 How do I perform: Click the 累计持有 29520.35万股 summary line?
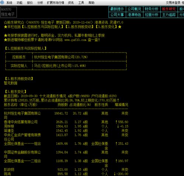(62, 100)
